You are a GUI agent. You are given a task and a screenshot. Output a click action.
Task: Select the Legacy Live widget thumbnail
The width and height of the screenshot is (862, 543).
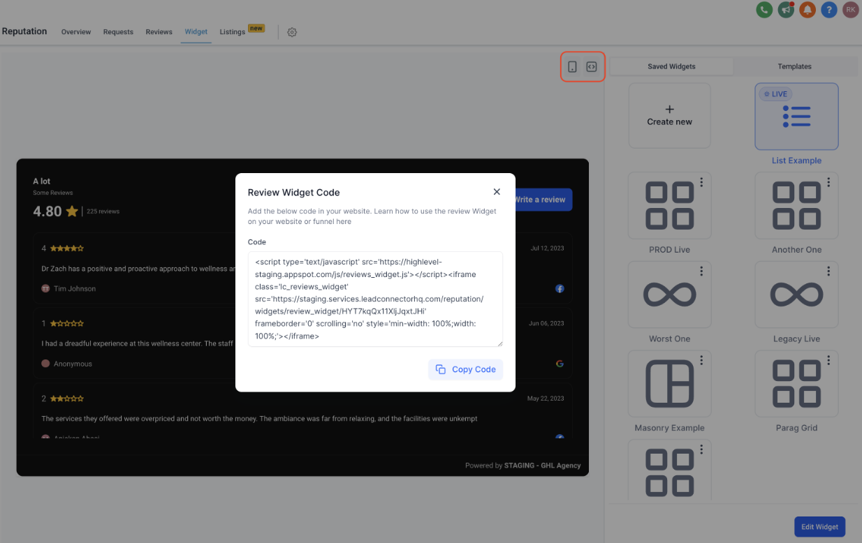tap(796, 295)
